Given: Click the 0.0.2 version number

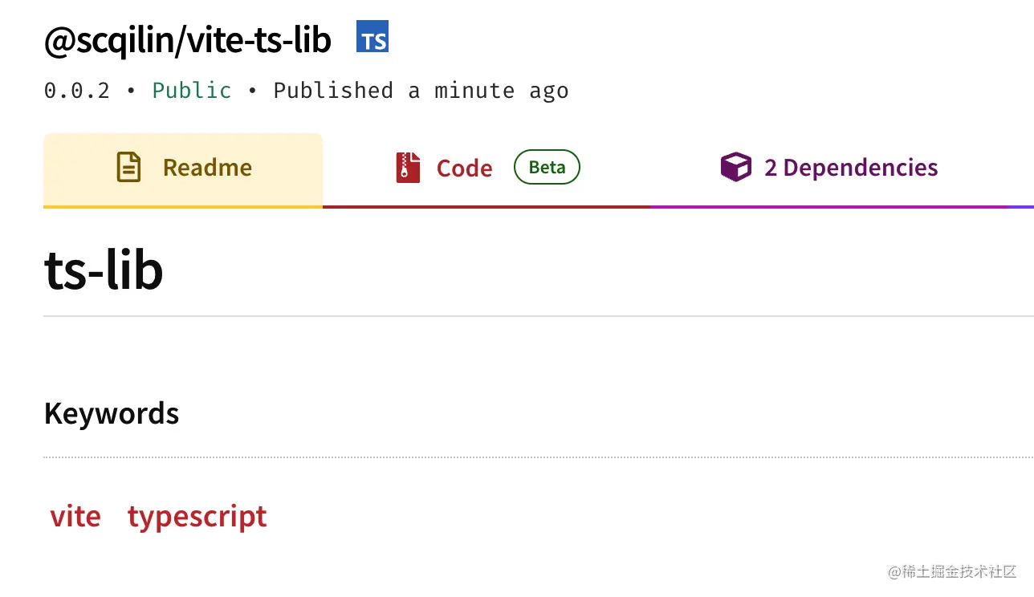Looking at the screenshot, I should (76, 91).
